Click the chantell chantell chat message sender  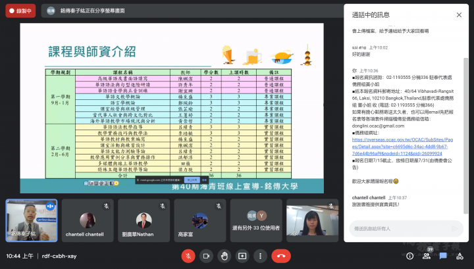369,197
